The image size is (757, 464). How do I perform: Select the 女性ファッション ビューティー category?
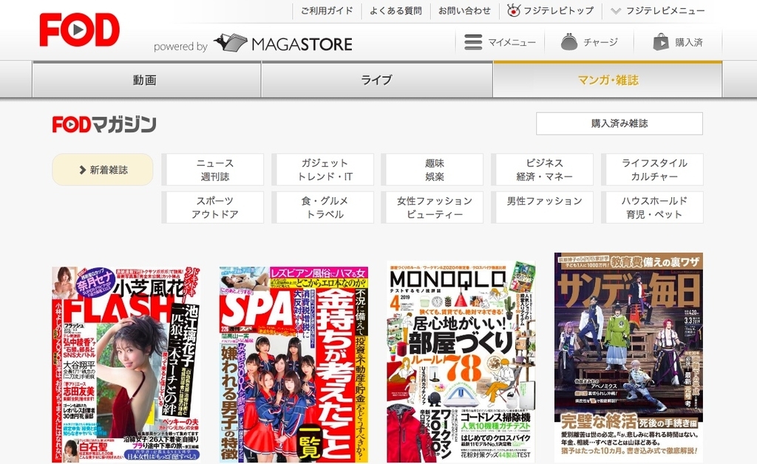(x=432, y=208)
